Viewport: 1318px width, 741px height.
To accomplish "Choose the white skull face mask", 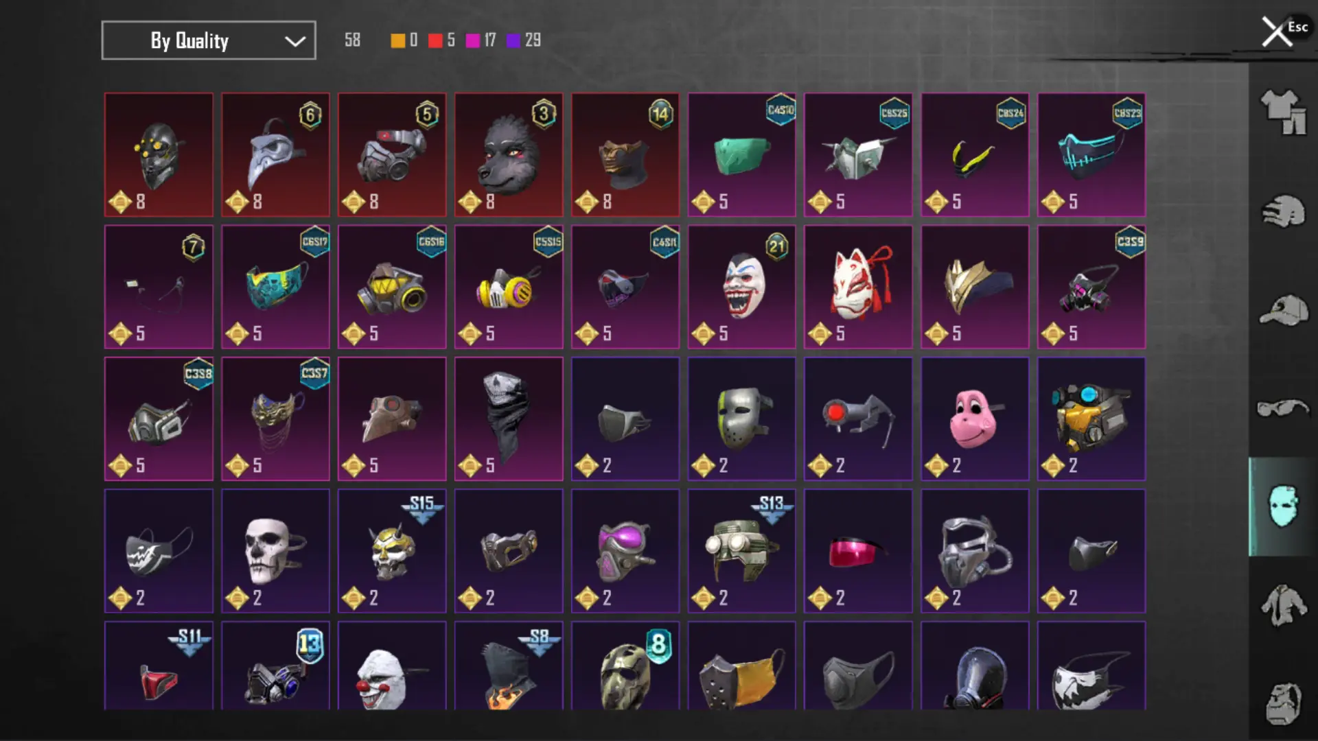I will [x=275, y=551].
